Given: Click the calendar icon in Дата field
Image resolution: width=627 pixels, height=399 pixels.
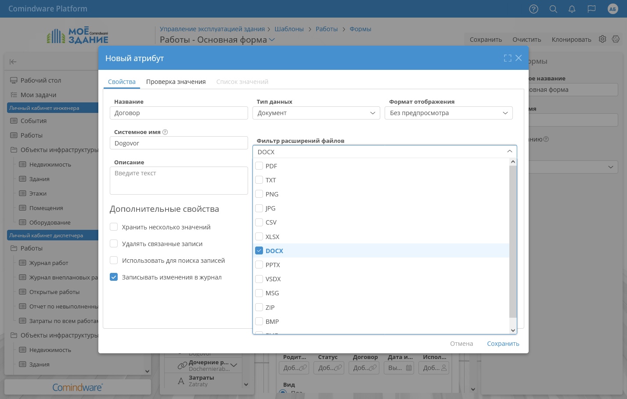Looking at the screenshot, I should pyautogui.click(x=409, y=368).
